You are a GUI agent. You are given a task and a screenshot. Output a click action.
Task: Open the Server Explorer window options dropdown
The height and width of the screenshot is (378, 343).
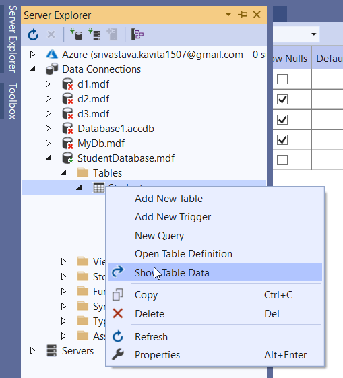[228, 15]
